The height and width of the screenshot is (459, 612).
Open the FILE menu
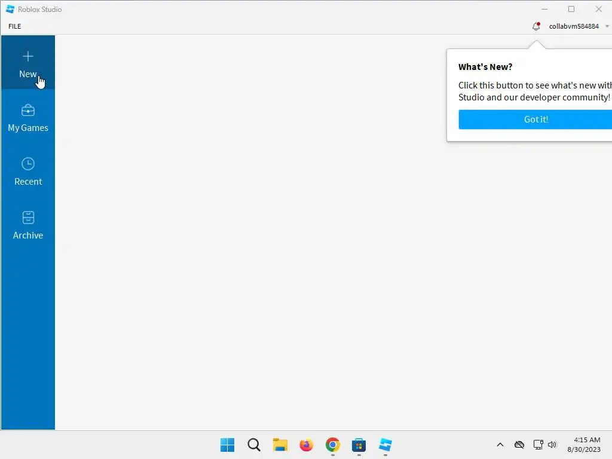15,26
